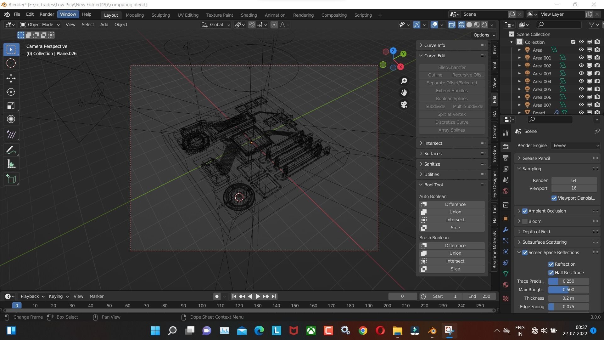Screen dimensions: 604x340
Task: Select the Cursor tool
Action: click(11, 63)
